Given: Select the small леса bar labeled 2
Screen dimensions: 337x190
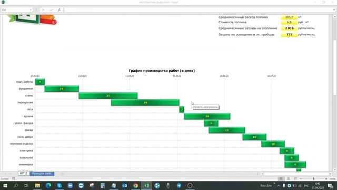Looking at the screenshot, I should [x=182, y=109].
